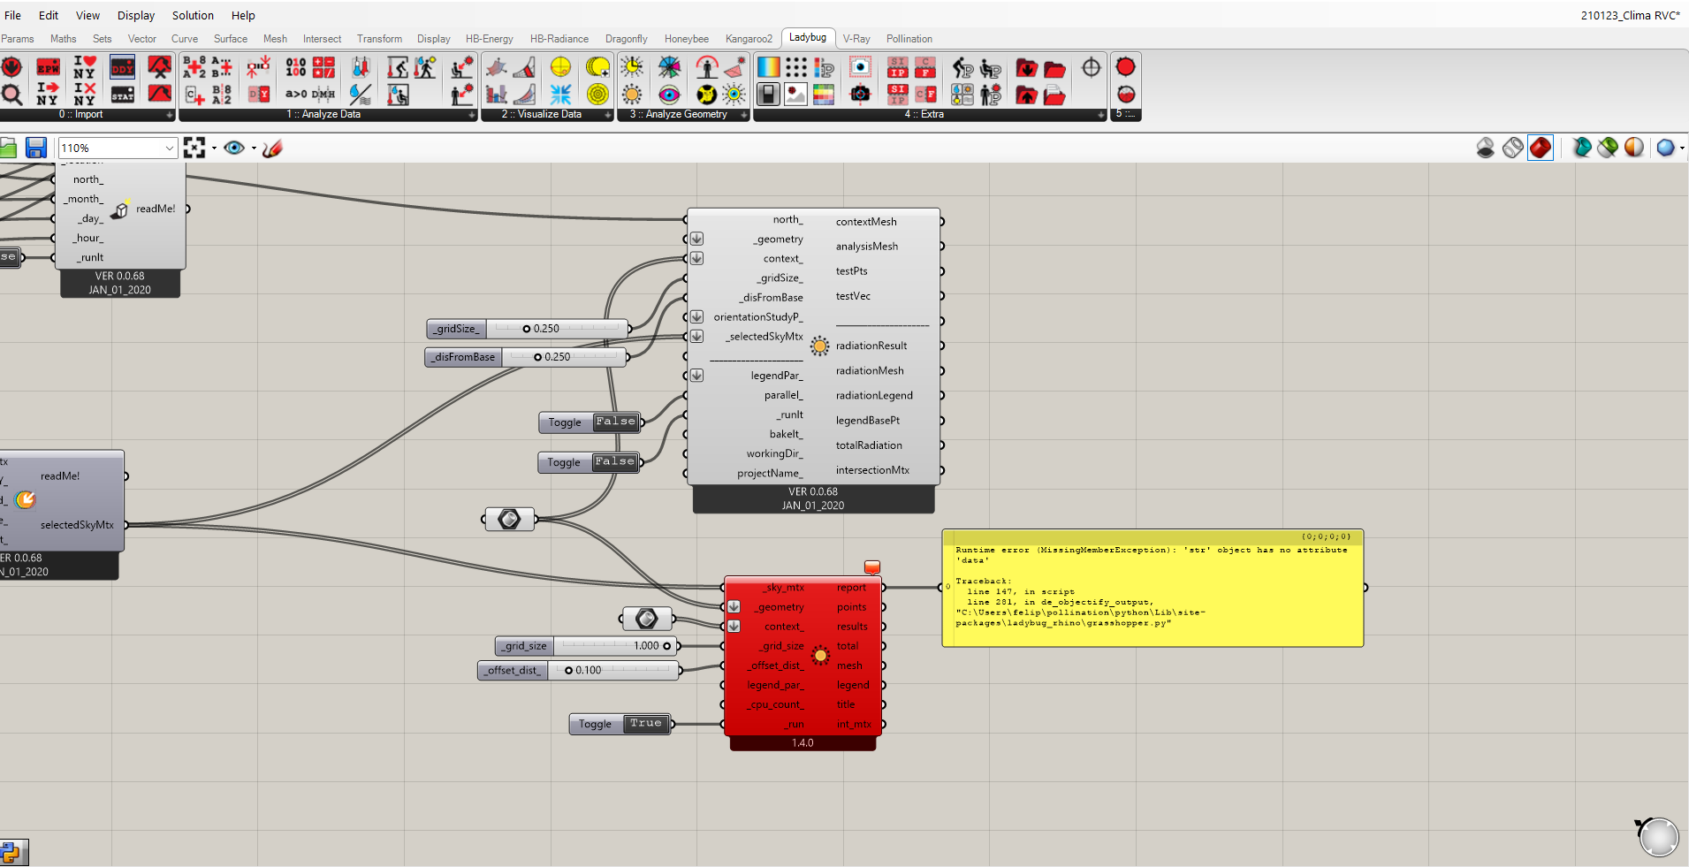1689x867 pixels.
Task: Enable wireframe preview mode
Action: (x=1513, y=148)
